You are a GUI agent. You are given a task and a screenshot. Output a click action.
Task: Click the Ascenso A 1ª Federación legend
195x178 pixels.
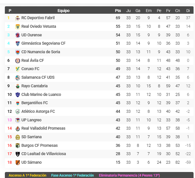pyautogui.click(x=27, y=175)
